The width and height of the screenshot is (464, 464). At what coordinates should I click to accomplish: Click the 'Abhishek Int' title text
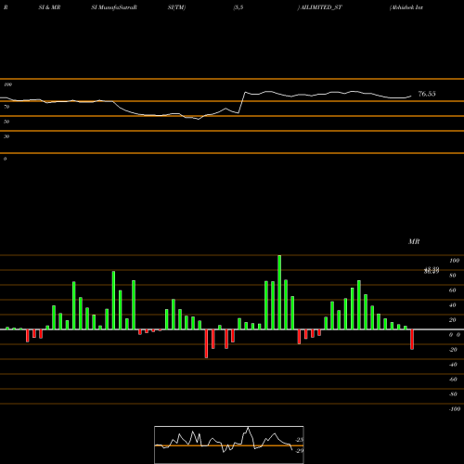click(x=406, y=7)
